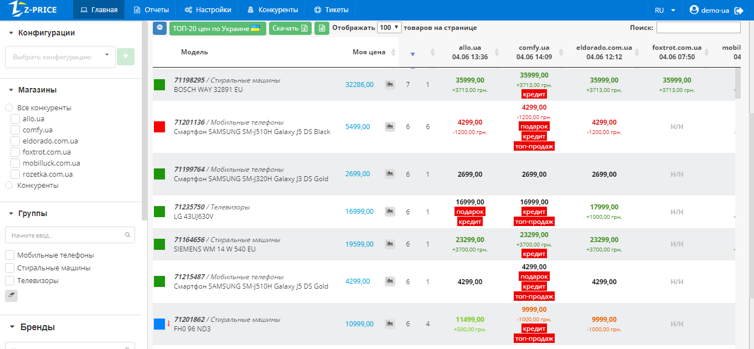This screenshot has width=754, height=349.
Task: Click red status square for Galaxy J5 DS Black
Action: 159,127
